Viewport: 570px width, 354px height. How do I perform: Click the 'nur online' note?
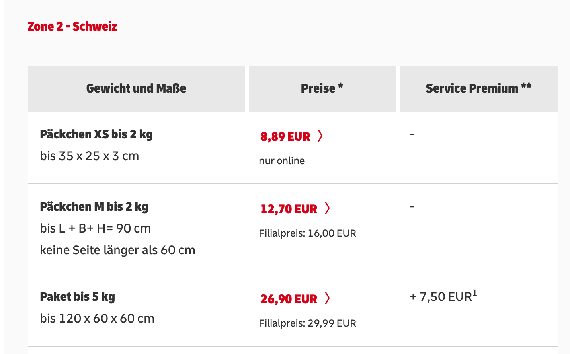[x=282, y=161]
